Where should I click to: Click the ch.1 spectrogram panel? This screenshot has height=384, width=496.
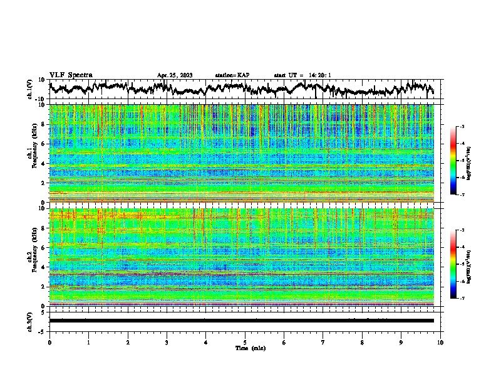click(x=241, y=153)
